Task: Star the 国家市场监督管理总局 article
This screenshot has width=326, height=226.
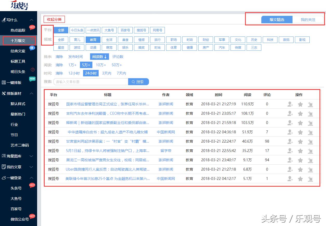Action: [x=300, y=104]
